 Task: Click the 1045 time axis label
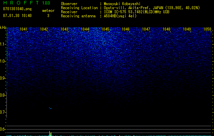click(x=105, y=29)
